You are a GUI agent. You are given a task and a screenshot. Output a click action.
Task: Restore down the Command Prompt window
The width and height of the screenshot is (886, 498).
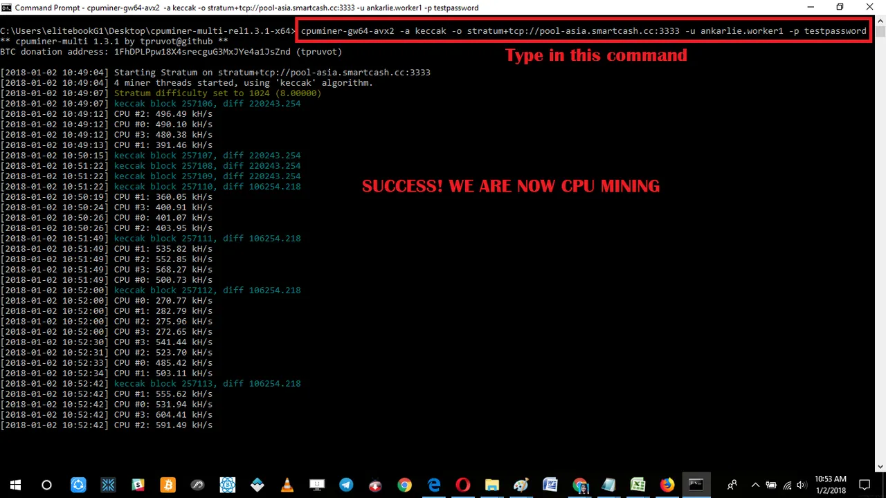[x=840, y=7]
